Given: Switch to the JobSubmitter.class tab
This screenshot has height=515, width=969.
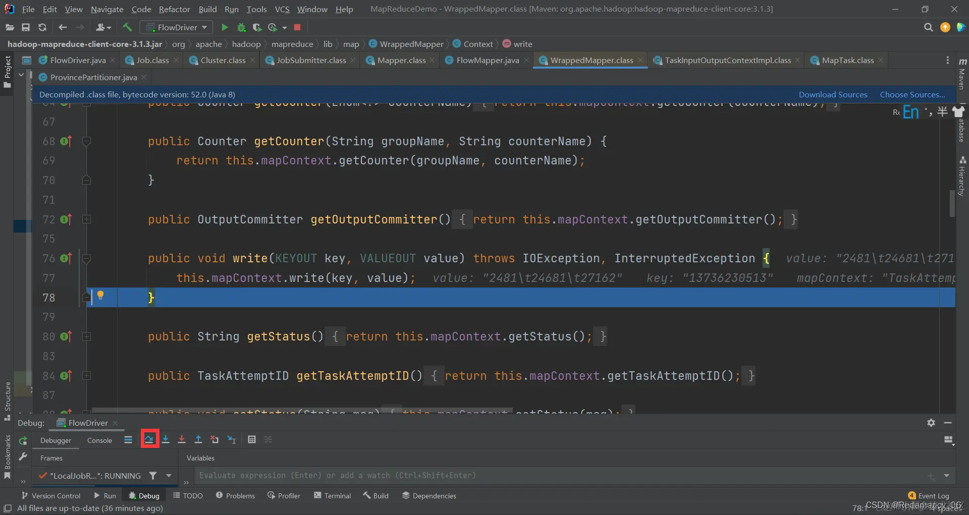Looking at the screenshot, I should [311, 60].
